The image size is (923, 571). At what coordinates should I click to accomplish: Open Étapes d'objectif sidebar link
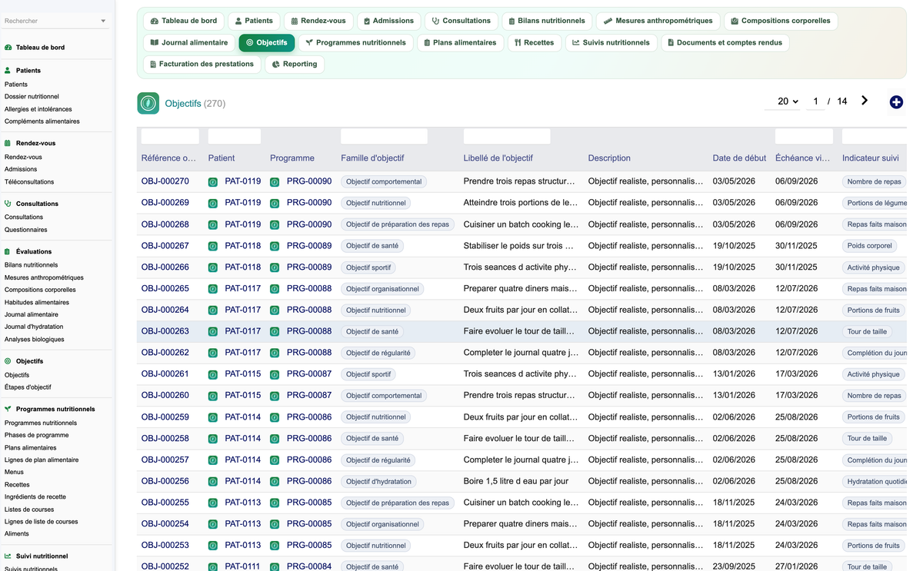coord(28,387)
